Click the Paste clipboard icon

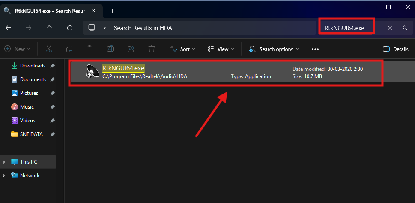tap(90, 49)
